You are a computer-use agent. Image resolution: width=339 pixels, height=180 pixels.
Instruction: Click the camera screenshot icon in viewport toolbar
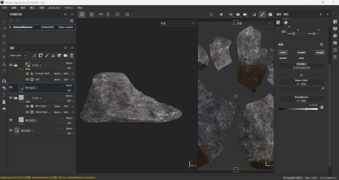click(x=270, y=15)
